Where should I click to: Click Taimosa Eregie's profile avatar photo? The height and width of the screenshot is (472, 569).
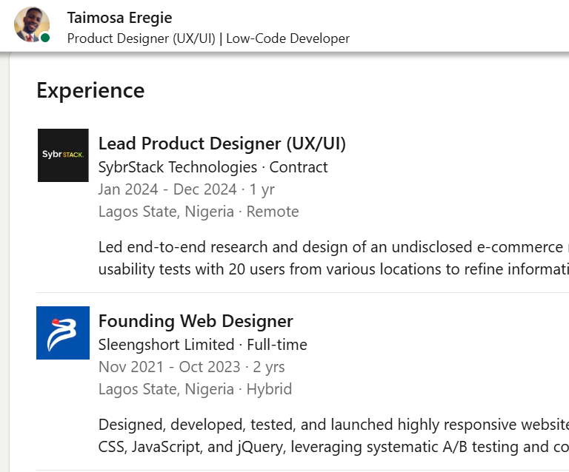coord(31,24)
